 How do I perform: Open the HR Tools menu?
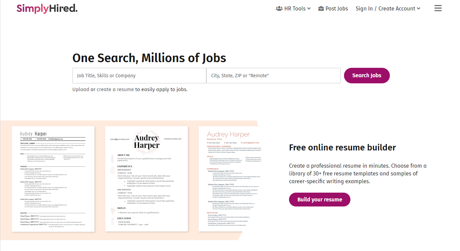pos(293,8)
